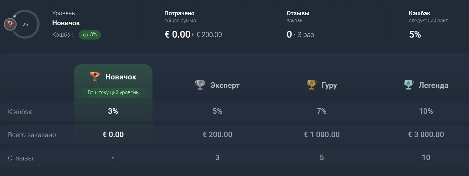Click the 'Ваш текущий уровень' label
Viewport: 469px width, 176px height.
(113, 93)
